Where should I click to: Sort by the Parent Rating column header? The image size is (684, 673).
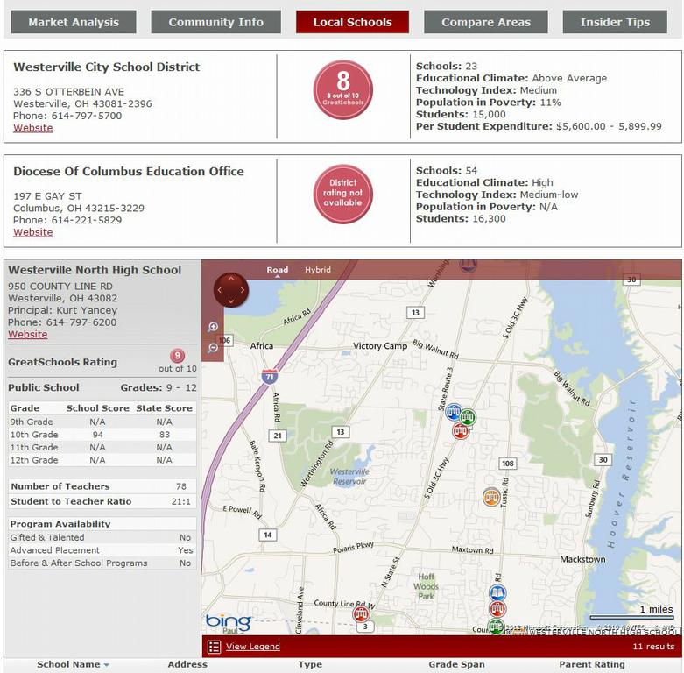point(592,664)
